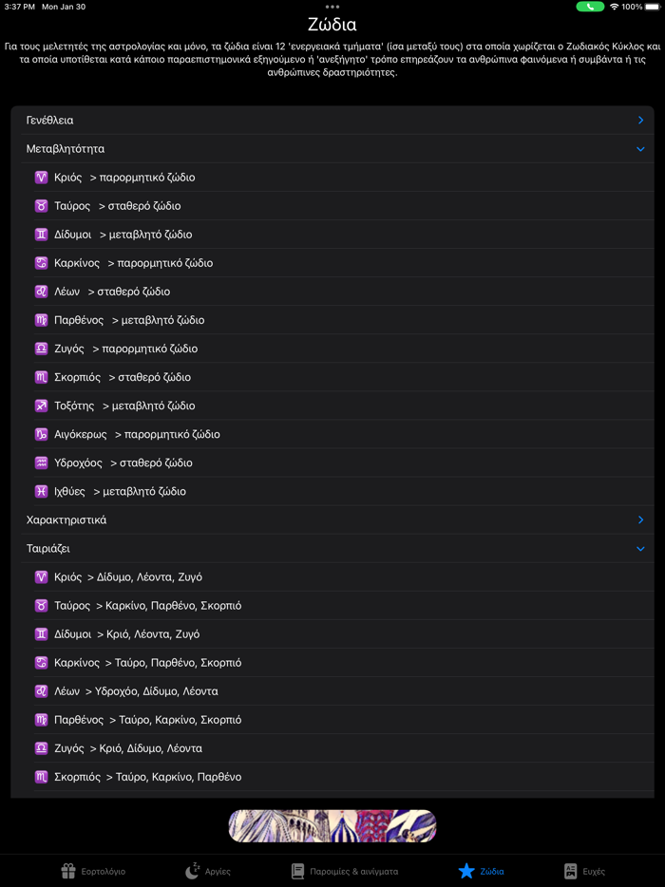Switch to the Αργίες tab

tap(208, 871)
